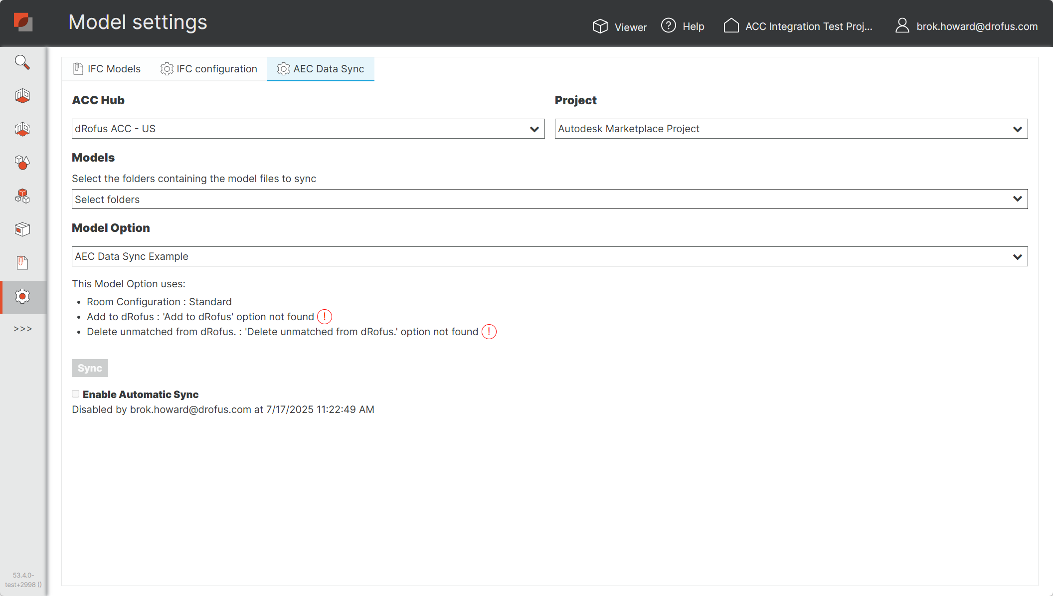Open the search magnifier in the sidebar
1053x596 pixels.
coord(22,62)
